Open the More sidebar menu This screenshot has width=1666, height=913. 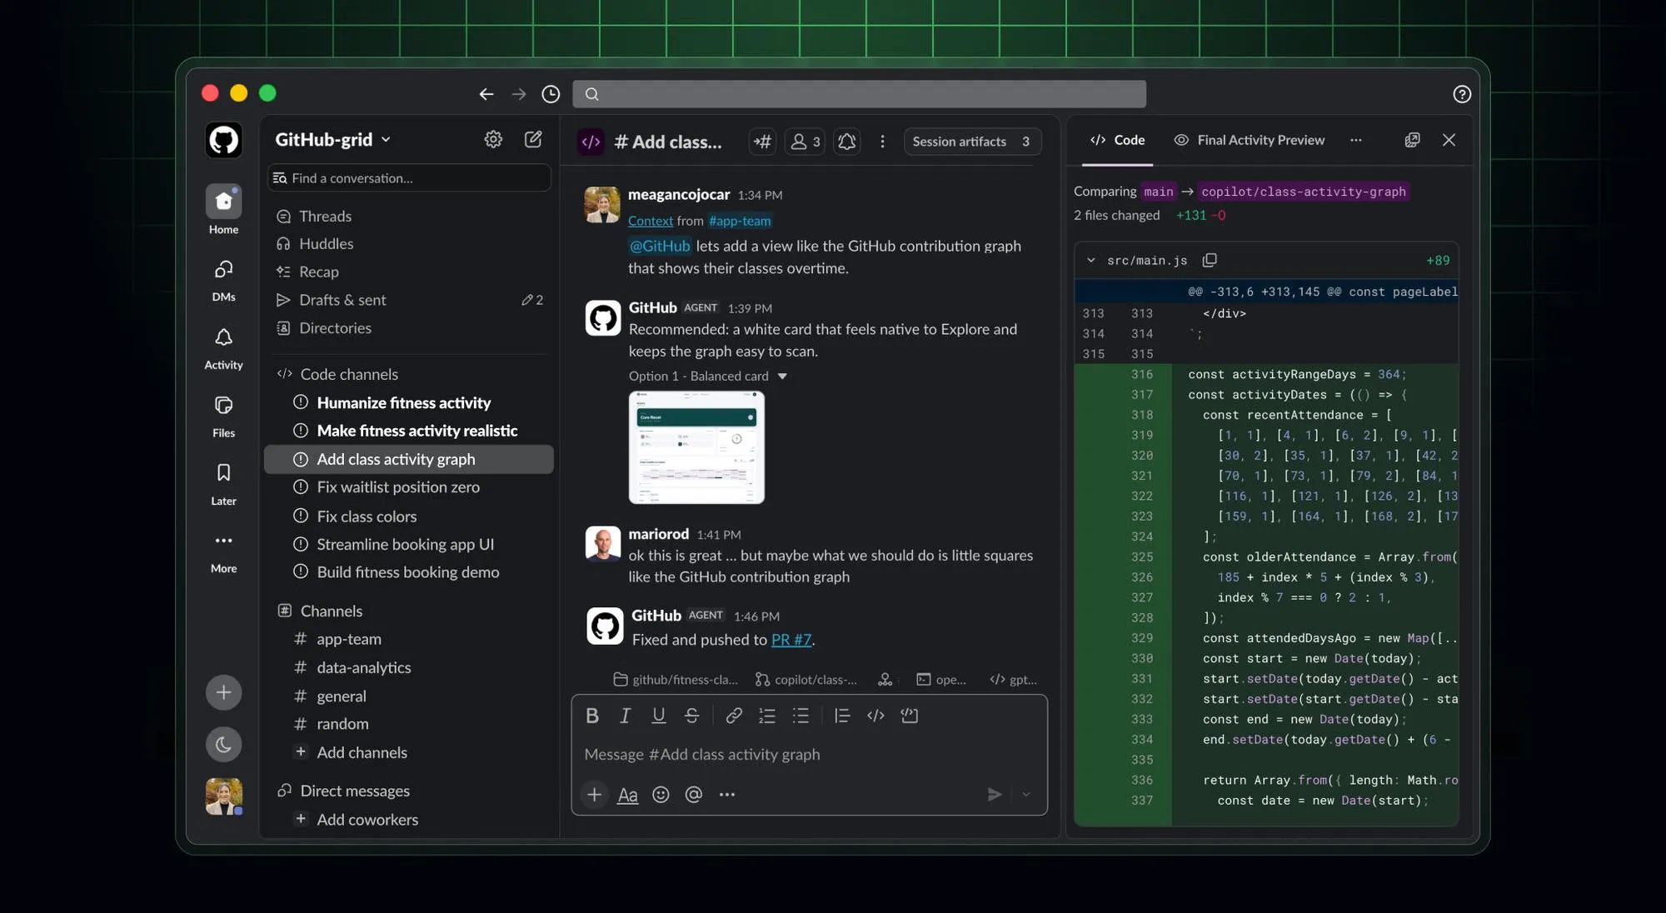(223, 552)
